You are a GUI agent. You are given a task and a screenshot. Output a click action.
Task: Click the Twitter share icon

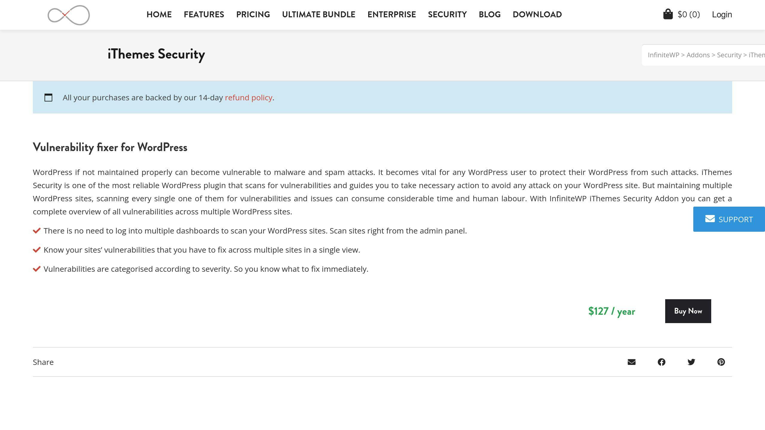pyautogui.click(x=691, y=362)
